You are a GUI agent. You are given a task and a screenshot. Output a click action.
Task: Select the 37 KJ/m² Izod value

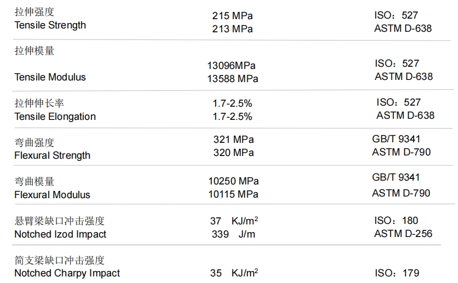click(234, 221)
